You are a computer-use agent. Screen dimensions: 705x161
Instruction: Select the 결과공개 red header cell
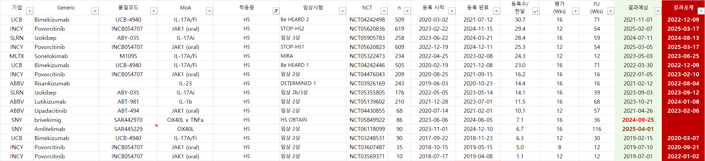pos(683,7)
